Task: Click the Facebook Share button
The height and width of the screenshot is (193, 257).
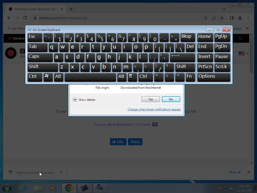Action: (x=135, y=142)
